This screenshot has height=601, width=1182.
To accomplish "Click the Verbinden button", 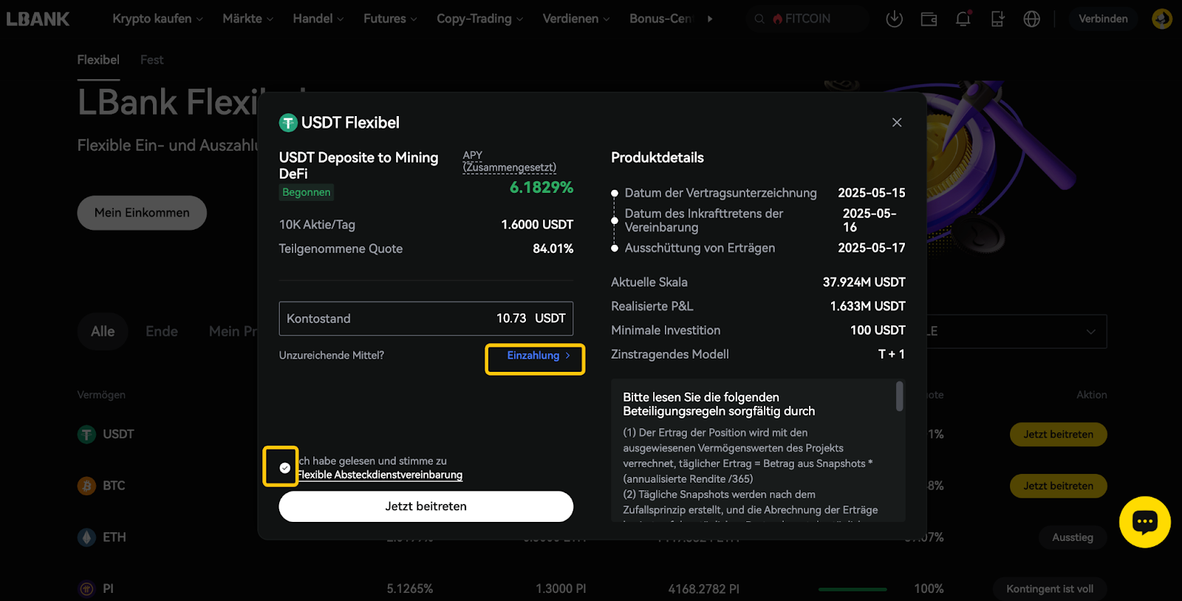I will [x=1103, y=18].
